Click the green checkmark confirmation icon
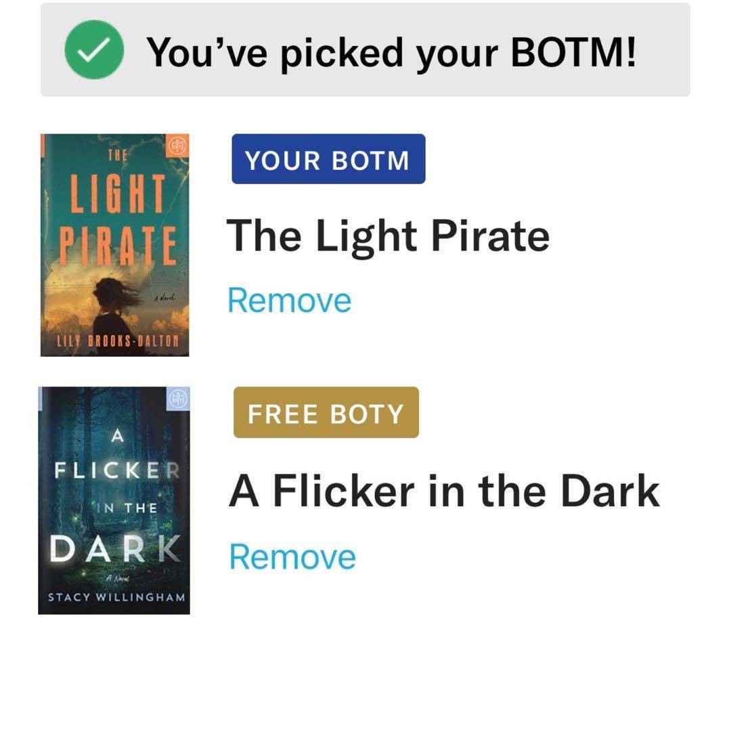 (x=94, y=49)
